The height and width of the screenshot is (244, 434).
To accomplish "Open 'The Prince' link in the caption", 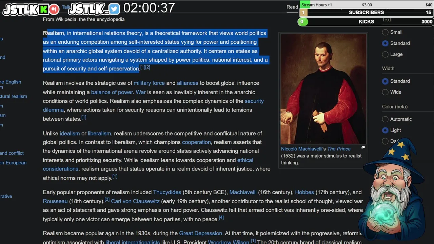I will coord(339,149).
